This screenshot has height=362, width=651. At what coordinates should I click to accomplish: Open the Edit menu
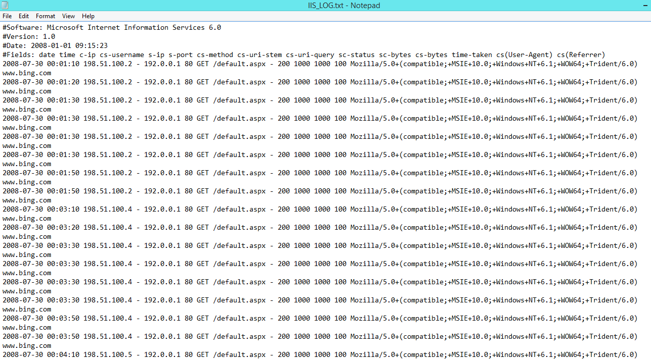(24, 16)
